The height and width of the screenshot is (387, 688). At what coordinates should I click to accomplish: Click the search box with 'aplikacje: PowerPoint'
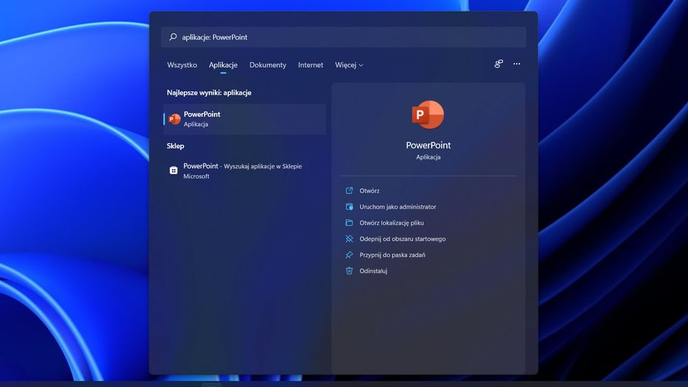(x=343, y=37)
